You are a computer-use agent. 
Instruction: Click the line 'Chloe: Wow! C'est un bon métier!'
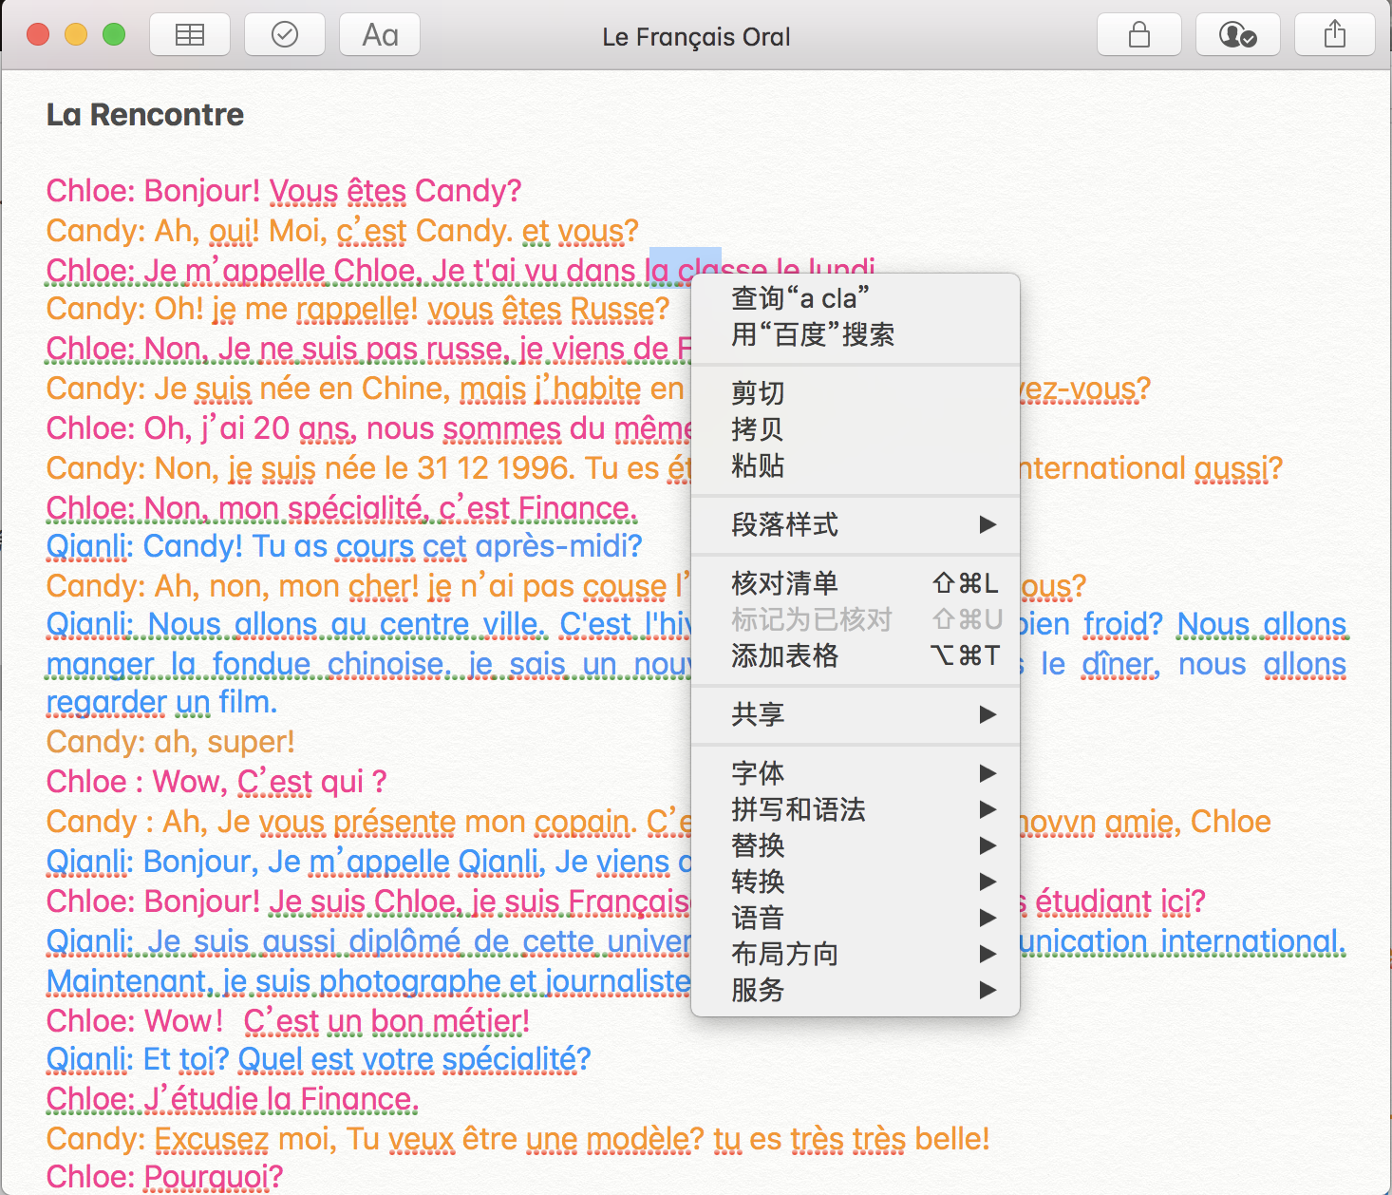(x=288, y=1021)
